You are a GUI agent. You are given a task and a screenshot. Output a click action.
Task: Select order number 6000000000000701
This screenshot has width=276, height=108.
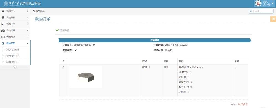[x=85, y=45]
